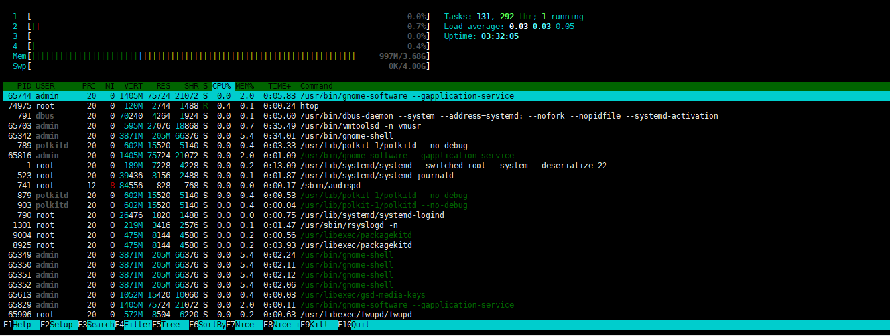Sort by the RES column header
This screenshot has width=890, height=336.
pyautogui.click(x=164, y=86)
